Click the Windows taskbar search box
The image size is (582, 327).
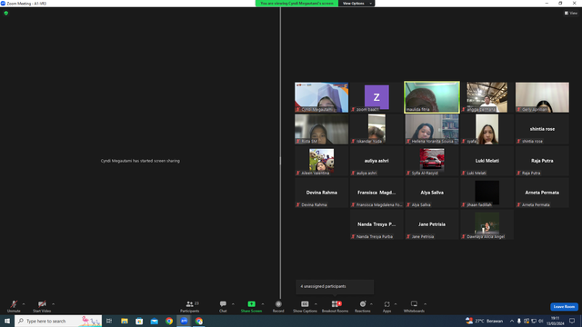(x=58, y=321)
